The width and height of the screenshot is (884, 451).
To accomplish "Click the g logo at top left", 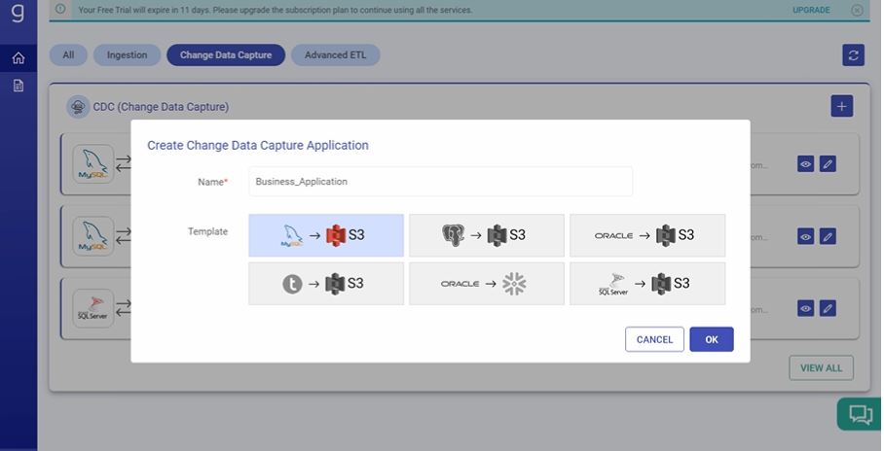I will (18, 12).
